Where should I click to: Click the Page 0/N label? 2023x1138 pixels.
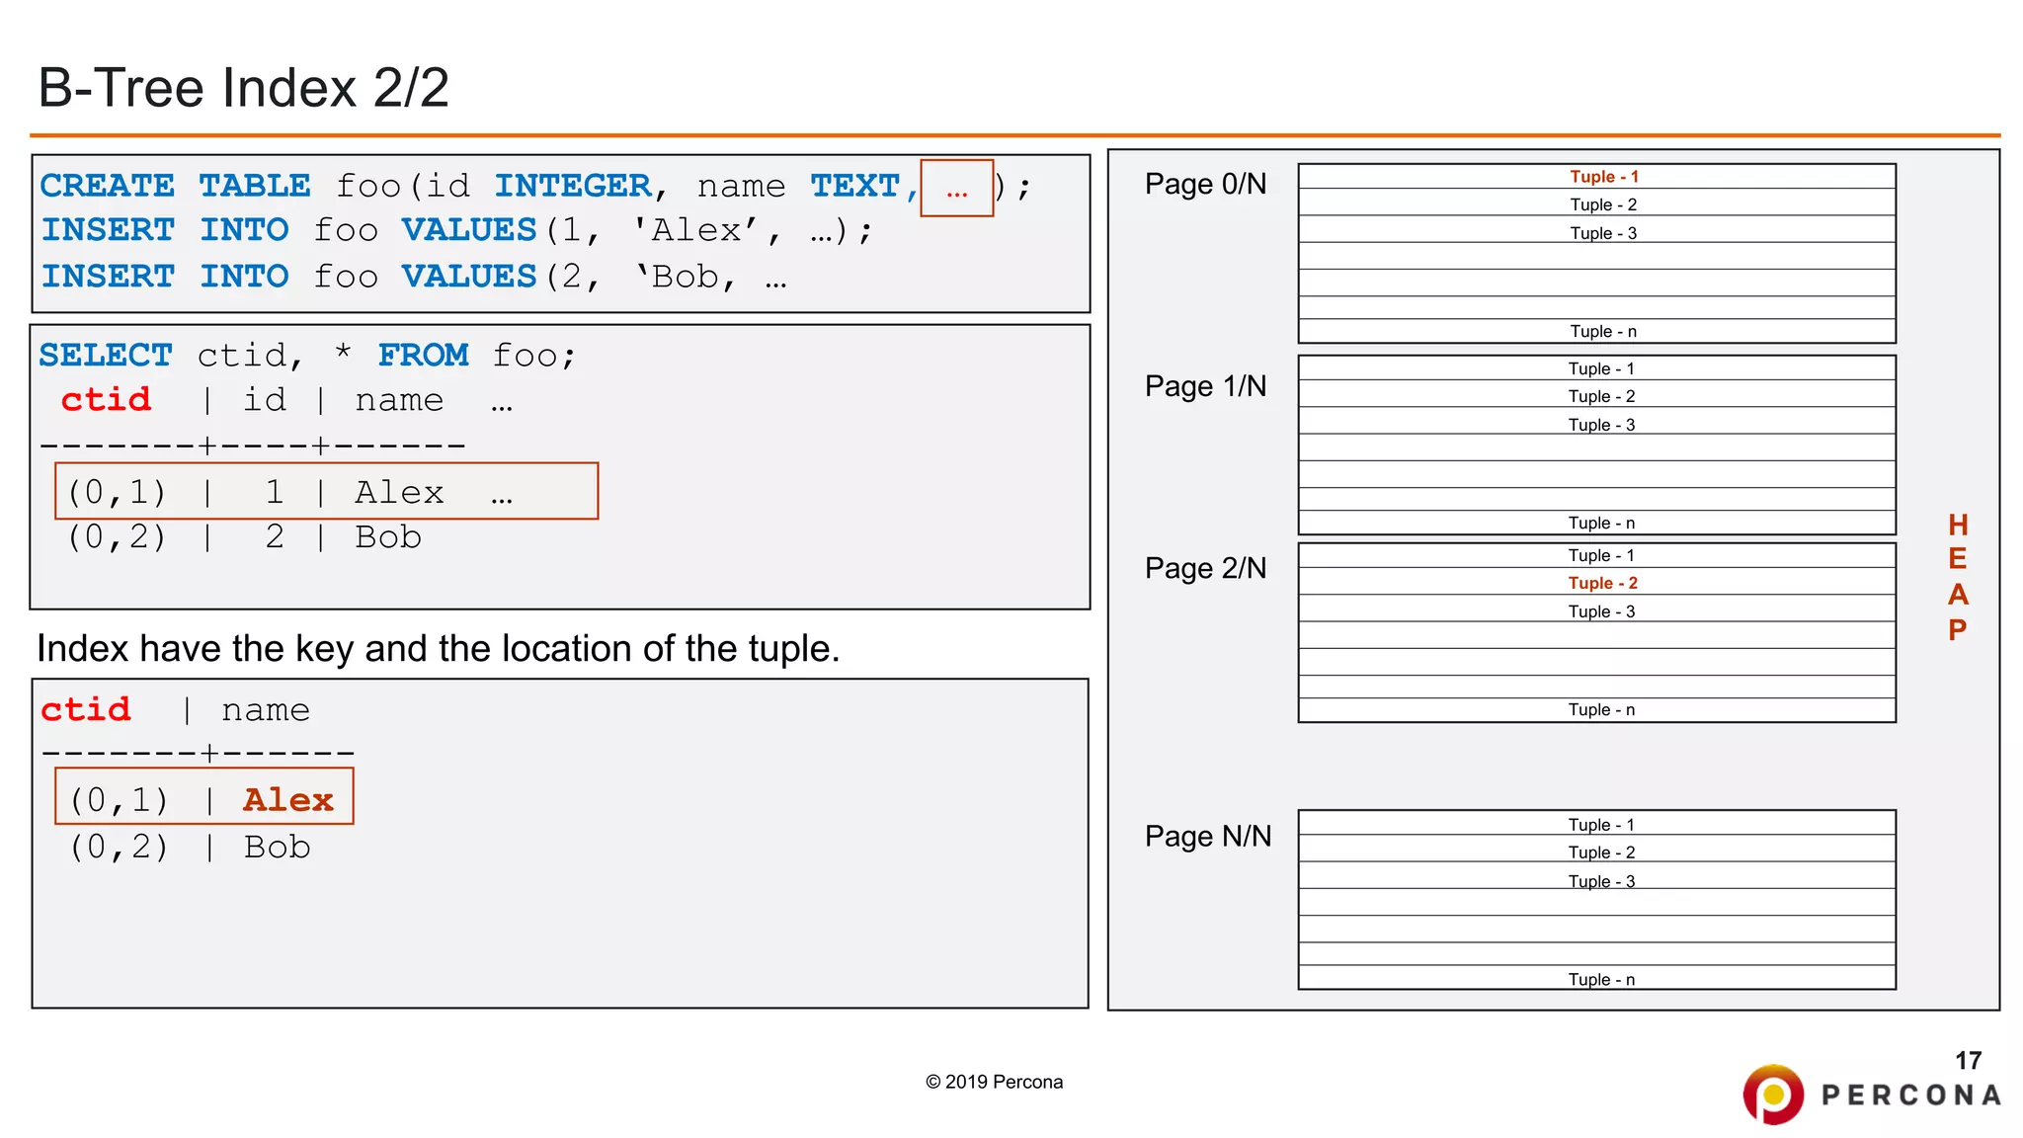[x=1205, y=184]
